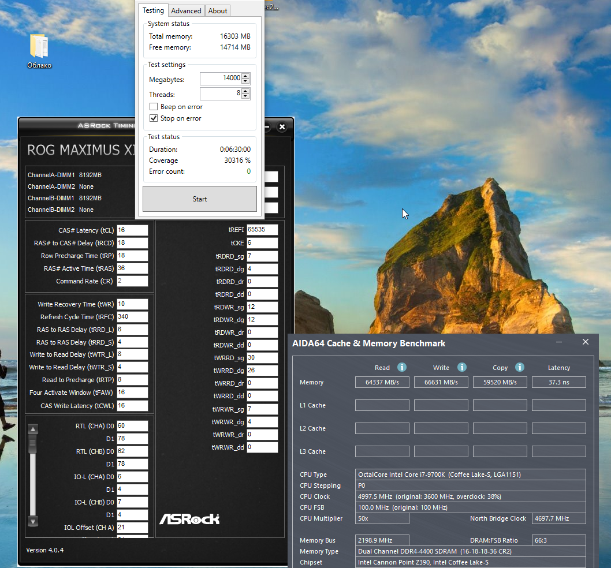
Task: Select the tCKE value field
Action: click(262, 242)
